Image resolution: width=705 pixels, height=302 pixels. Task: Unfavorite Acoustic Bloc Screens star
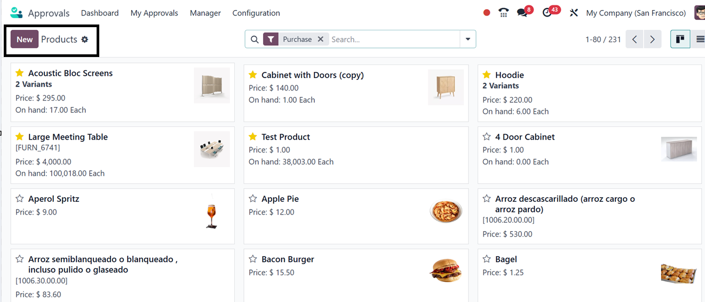pos(20,73)
